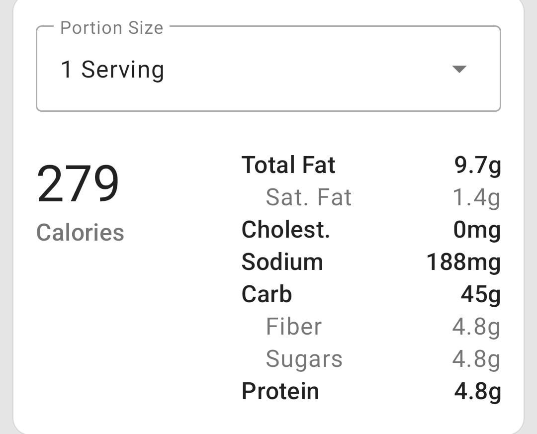The height and width of the screenshot is (434, 537).
Task: Click the 188mg sodium value
Action: click(x=463, y=262)
